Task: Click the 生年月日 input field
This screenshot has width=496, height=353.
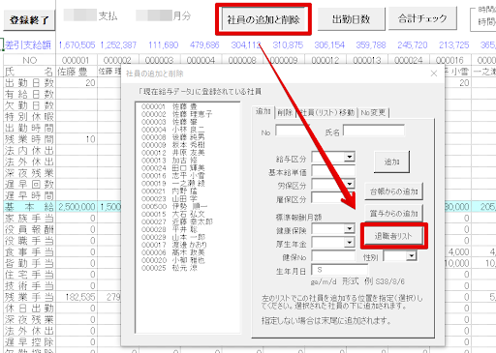Action: pyautogui.click(x=340, y=270)
